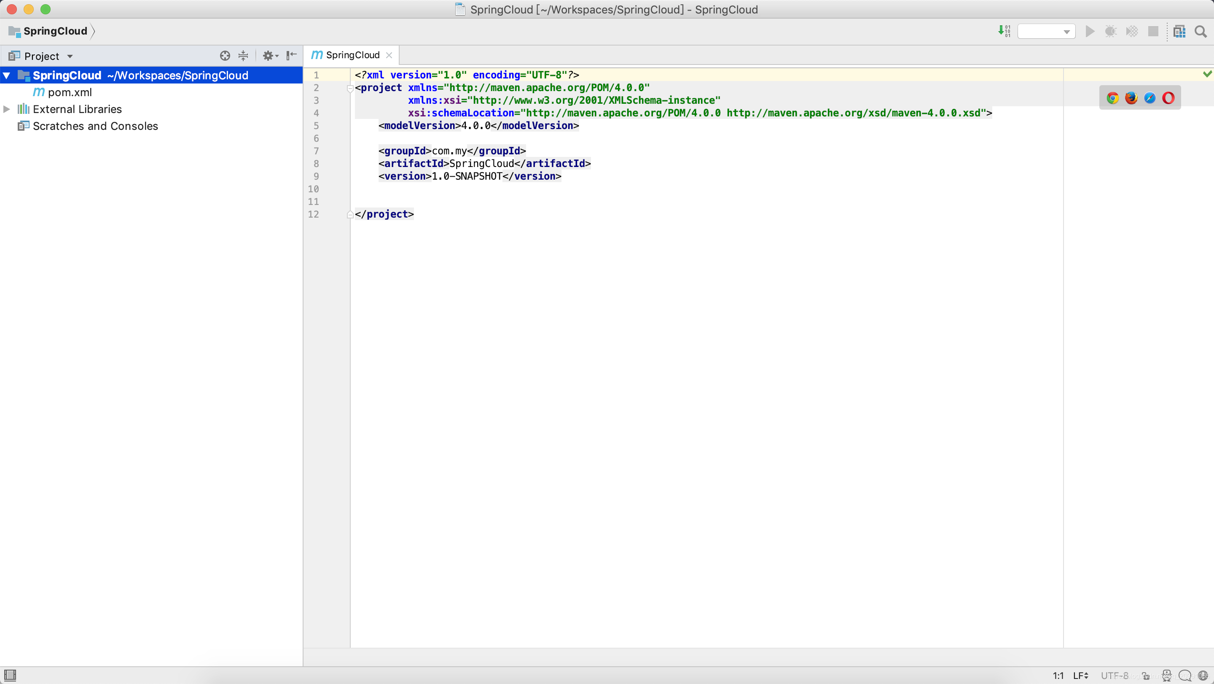The image size is (1214, 684).
Task: Click the xsi:schemaLocation attribute line
Action: 700,113
